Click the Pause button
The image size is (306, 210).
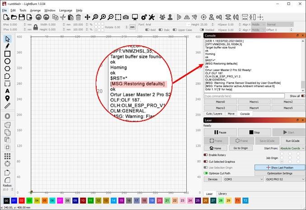pyautogui.click(x=220, y=132)
